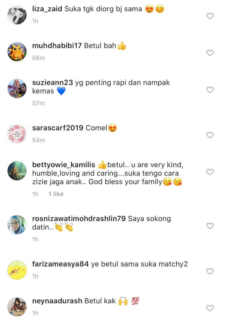227x323 pixels.
Task: Select the sarascarf2019 username
Action: tap(58, 128)
